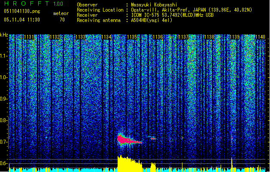Click the 0.9 kHz frequency axis label
270x172 pixels.
[4, 99]
